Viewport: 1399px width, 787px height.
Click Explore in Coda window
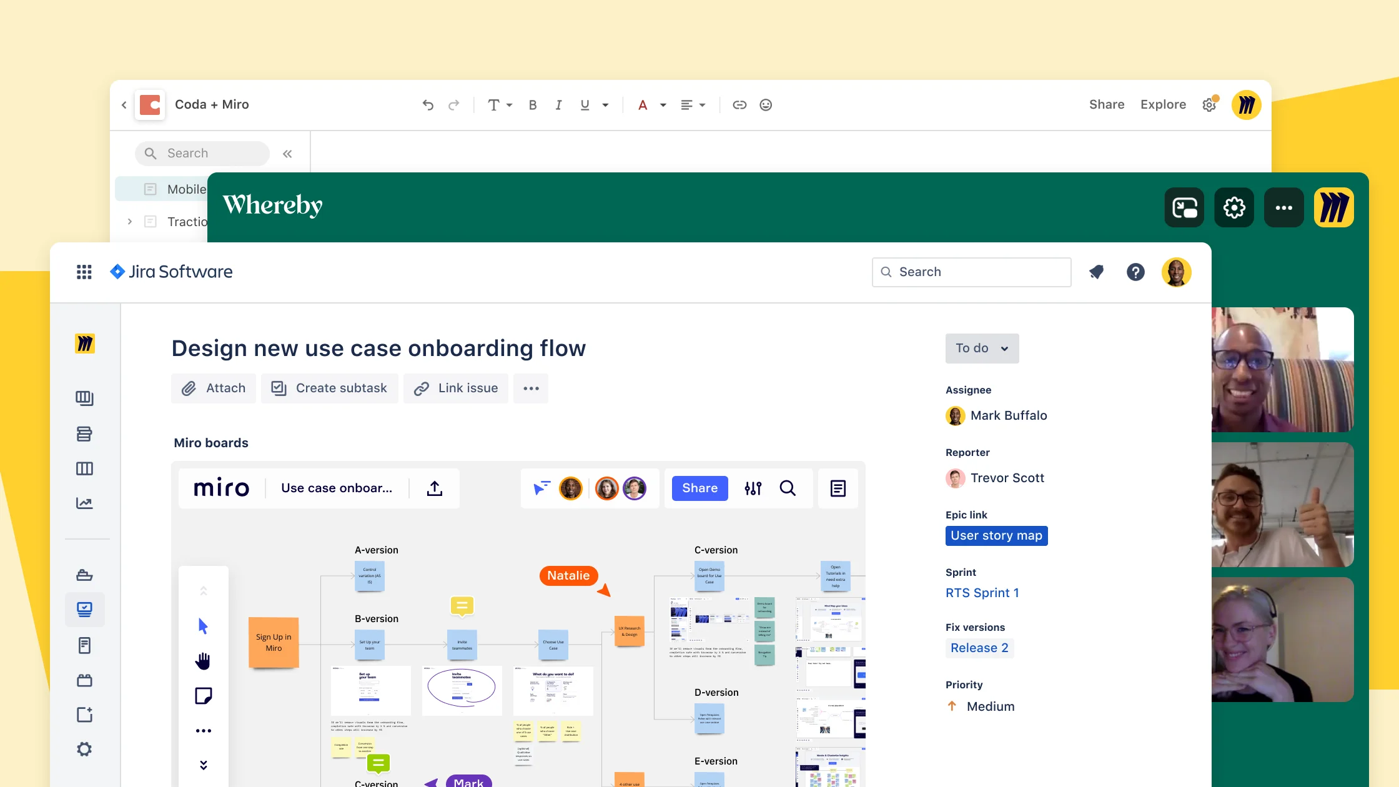(x=1163, y=104)
